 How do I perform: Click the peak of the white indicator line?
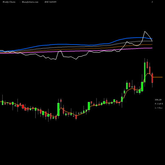145,31
